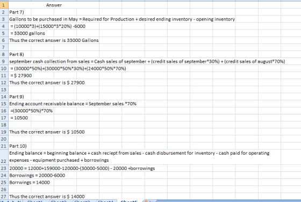The height and width of the screenshot is (202, 301).
Task: Click the cell '=(30000*50%)*70%'
Action: tap(32, 111)
